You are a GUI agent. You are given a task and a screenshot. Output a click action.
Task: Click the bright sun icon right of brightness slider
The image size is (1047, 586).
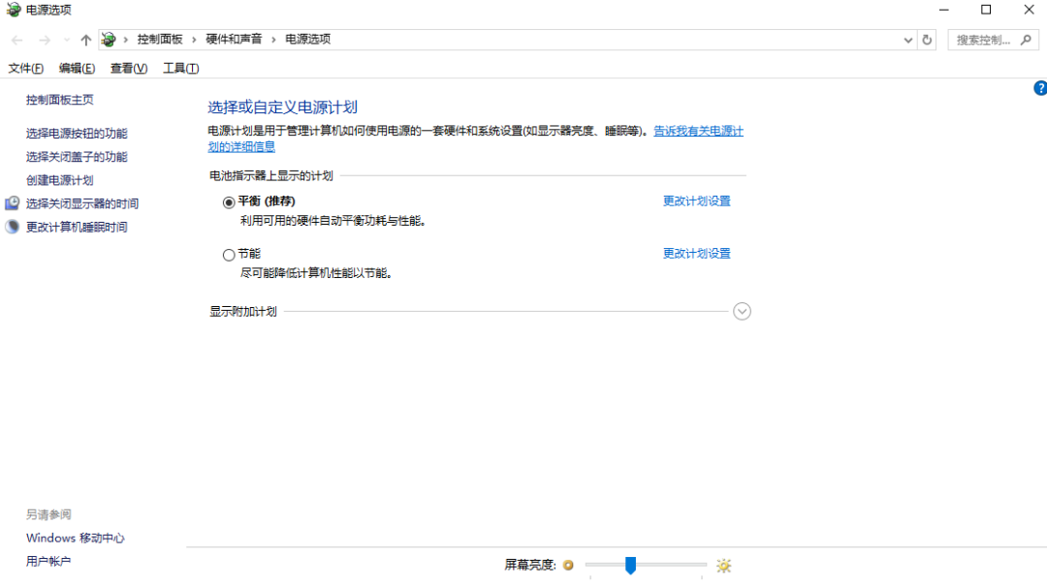click(x=723, y=566)
